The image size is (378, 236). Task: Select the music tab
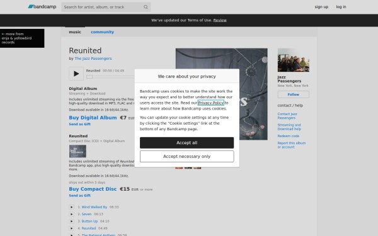coord(75,32)
